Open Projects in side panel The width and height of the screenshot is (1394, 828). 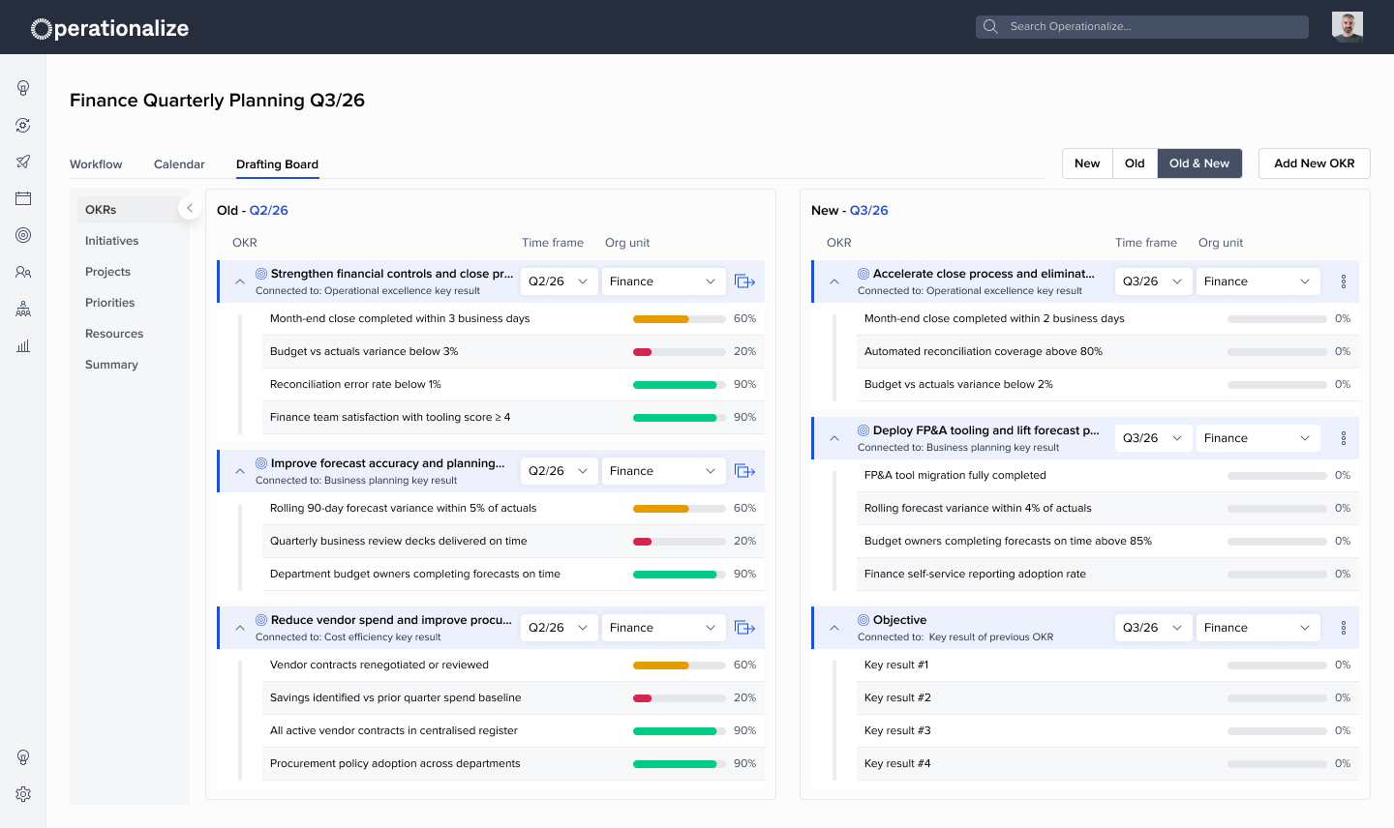pyautogui.click(x=107, y=272)
